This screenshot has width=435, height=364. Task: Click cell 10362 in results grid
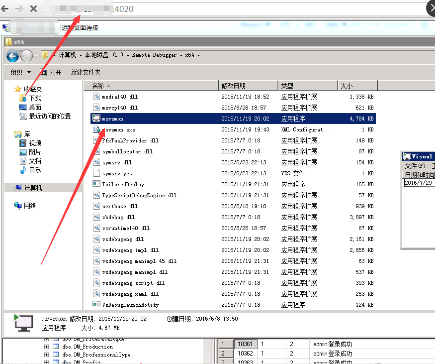click(245, 354)
